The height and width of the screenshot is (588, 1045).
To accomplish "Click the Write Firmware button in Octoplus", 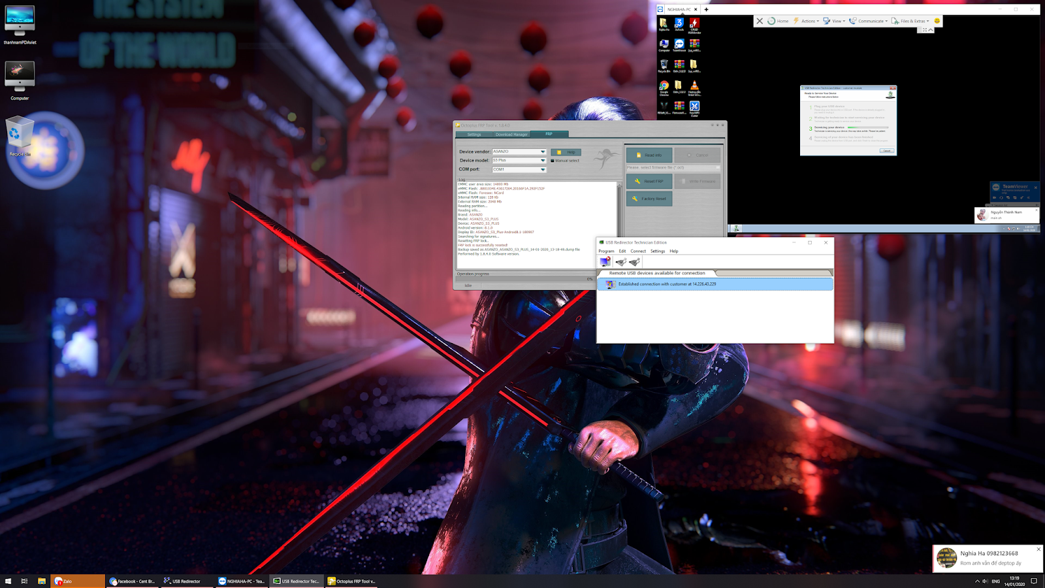I will [698, 181].
